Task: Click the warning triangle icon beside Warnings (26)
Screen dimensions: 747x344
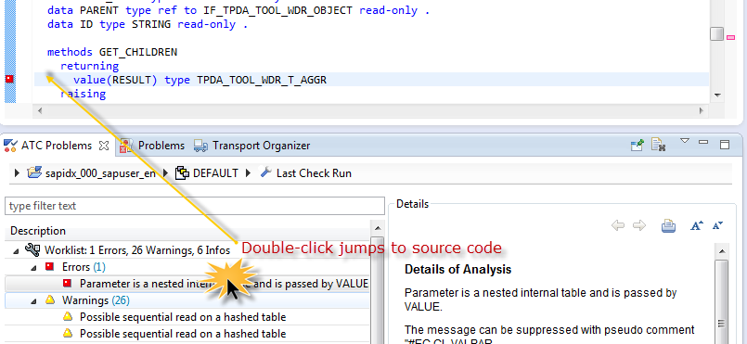Action: (x=50, y=299)
